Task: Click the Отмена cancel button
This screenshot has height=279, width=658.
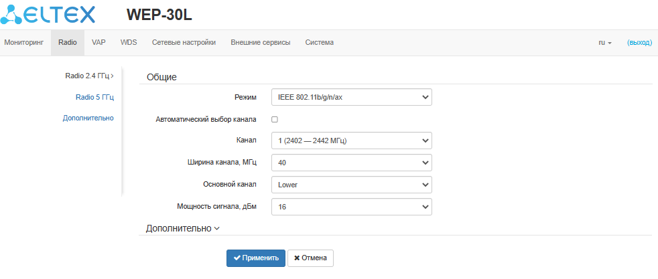Action: coord(310,258)
